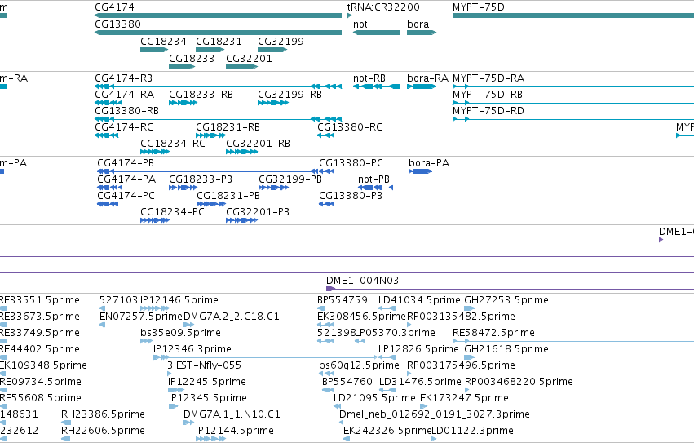Screen dimensions: 694x443
Task: Select IP12245.5prime EST label
Action: coord(207,382)
